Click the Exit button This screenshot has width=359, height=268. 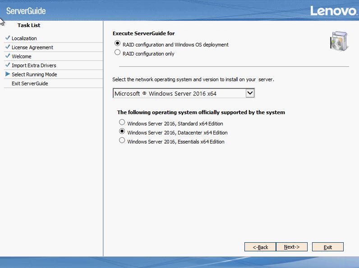(327, 247)
